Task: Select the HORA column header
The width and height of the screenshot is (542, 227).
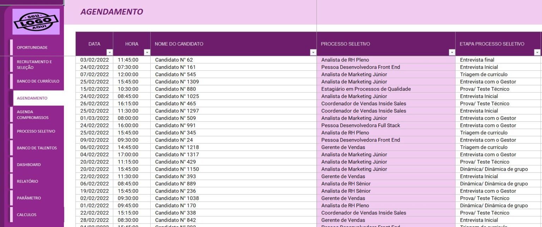Action: point(132,44)
